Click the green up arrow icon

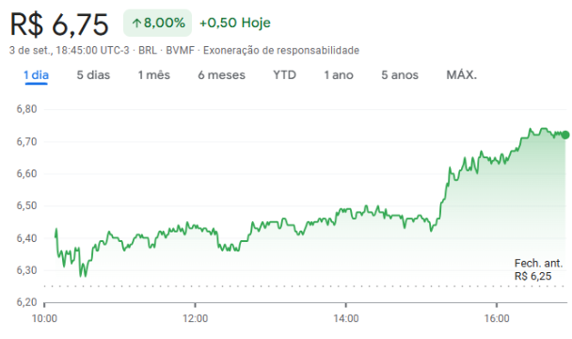point(136,24)
